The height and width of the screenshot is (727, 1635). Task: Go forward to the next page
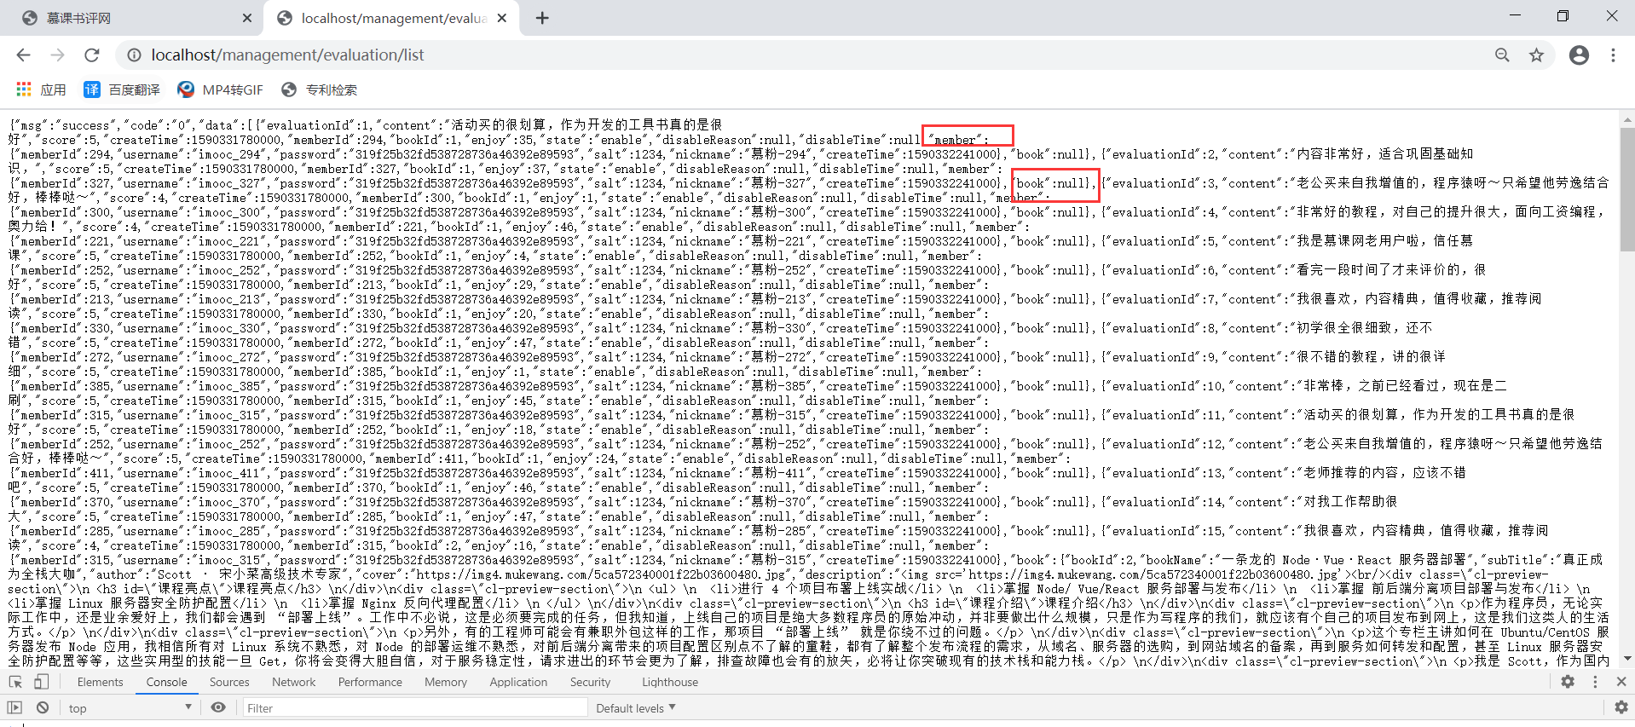57,55
